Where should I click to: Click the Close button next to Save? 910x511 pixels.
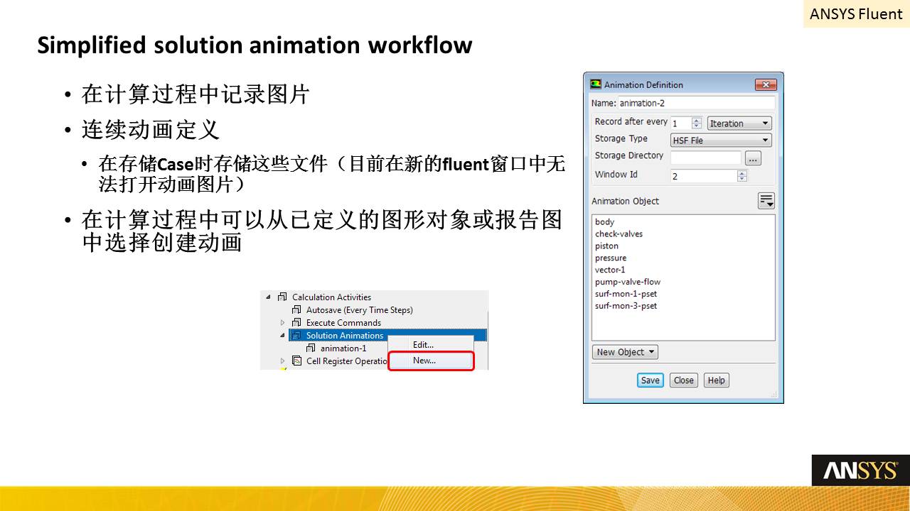684,380
